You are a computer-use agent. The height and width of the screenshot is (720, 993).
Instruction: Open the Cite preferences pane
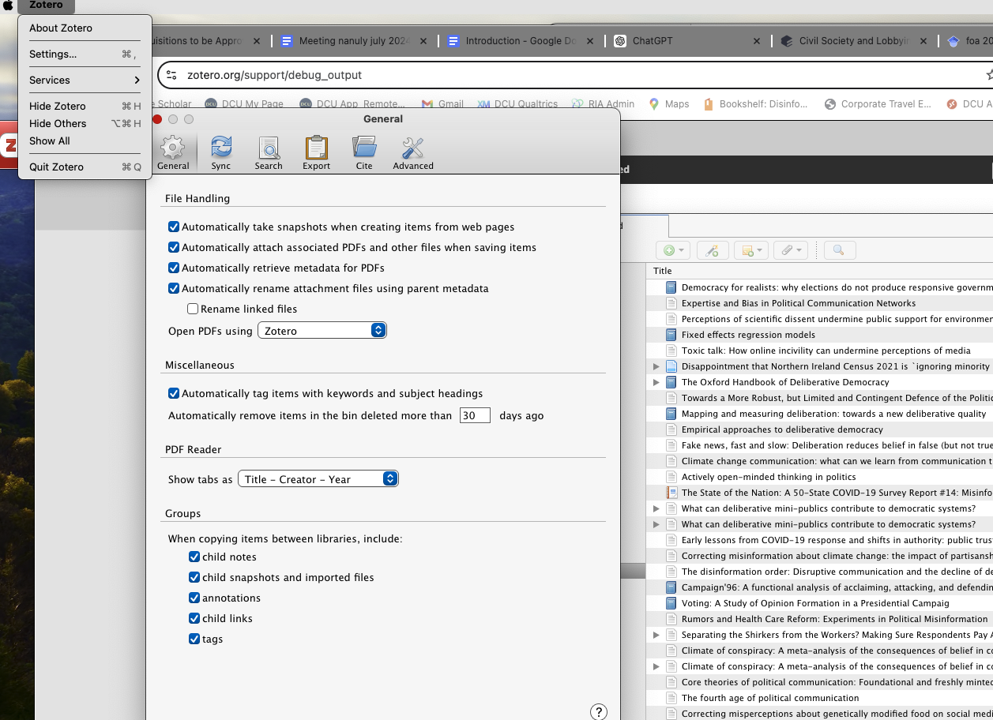pos(364,152)
